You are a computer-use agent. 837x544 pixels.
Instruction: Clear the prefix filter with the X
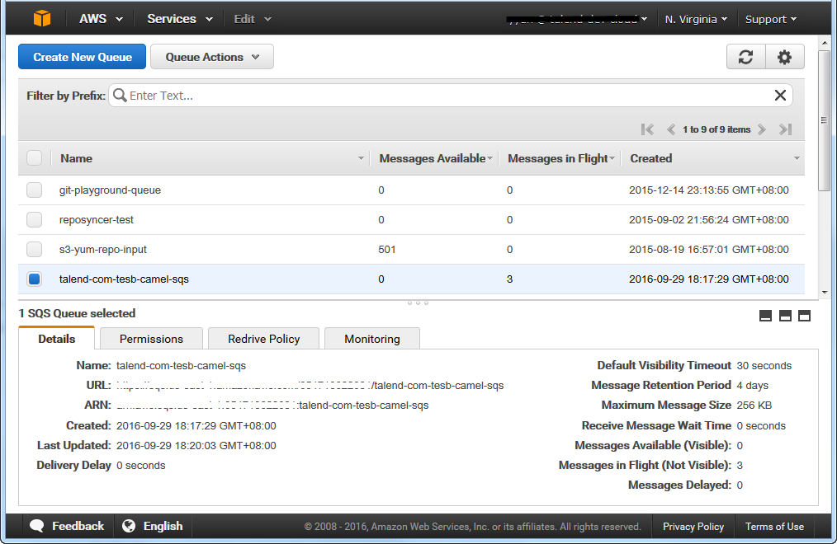click(780, 96)
